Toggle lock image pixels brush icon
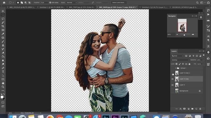This screenshot has width=211, height=118. 180,64
